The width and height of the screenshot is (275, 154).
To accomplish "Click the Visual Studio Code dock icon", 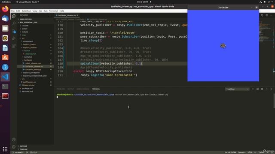I will tap(5, 77).
